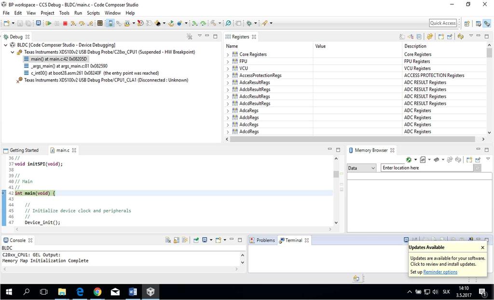Open the Debug view menu triangle

[x=199, y=36]
